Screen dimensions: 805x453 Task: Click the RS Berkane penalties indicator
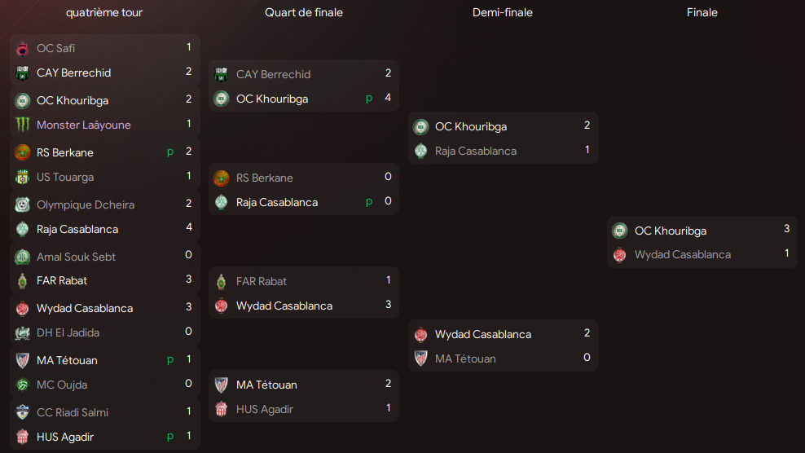[x=170, y=152]
